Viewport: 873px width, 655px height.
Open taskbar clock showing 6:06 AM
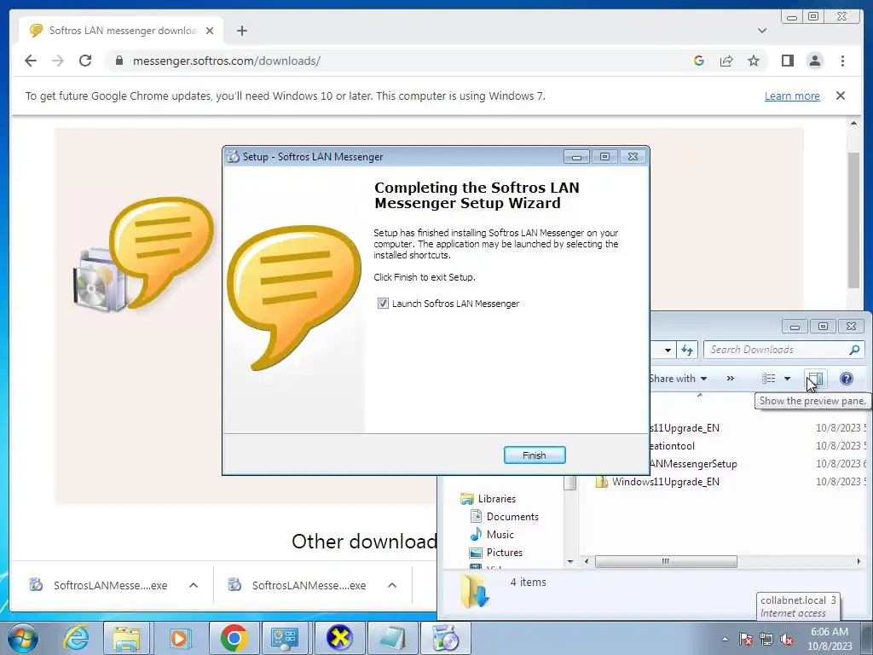pos(830,639)
